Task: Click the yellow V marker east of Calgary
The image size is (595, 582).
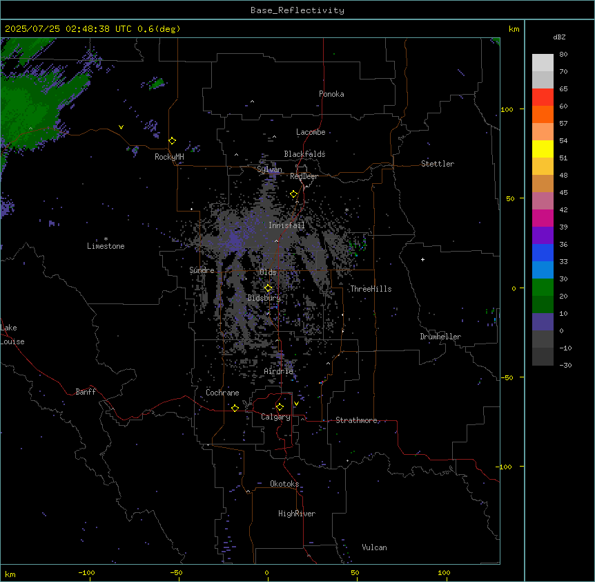Action: pyautogui.click(x=296, y=404)
